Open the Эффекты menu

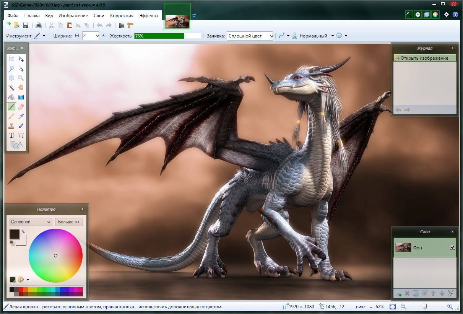tap(149, 16)
